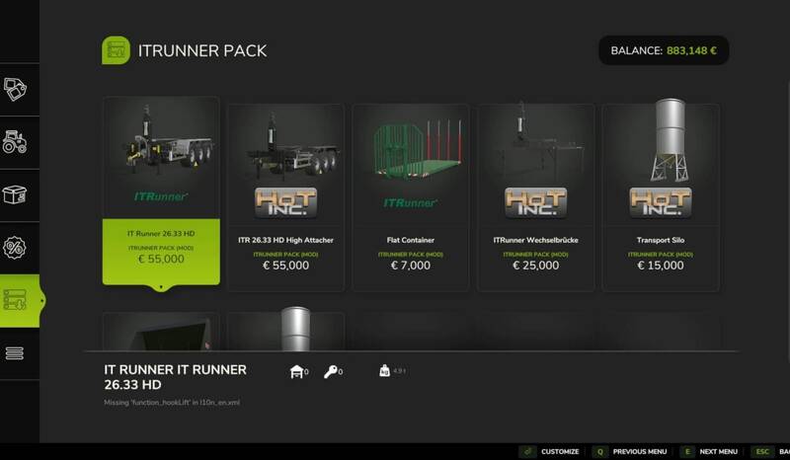The image size is (790, 460).
Task: Go to Previous Menu
Action: tap(630, 451)
